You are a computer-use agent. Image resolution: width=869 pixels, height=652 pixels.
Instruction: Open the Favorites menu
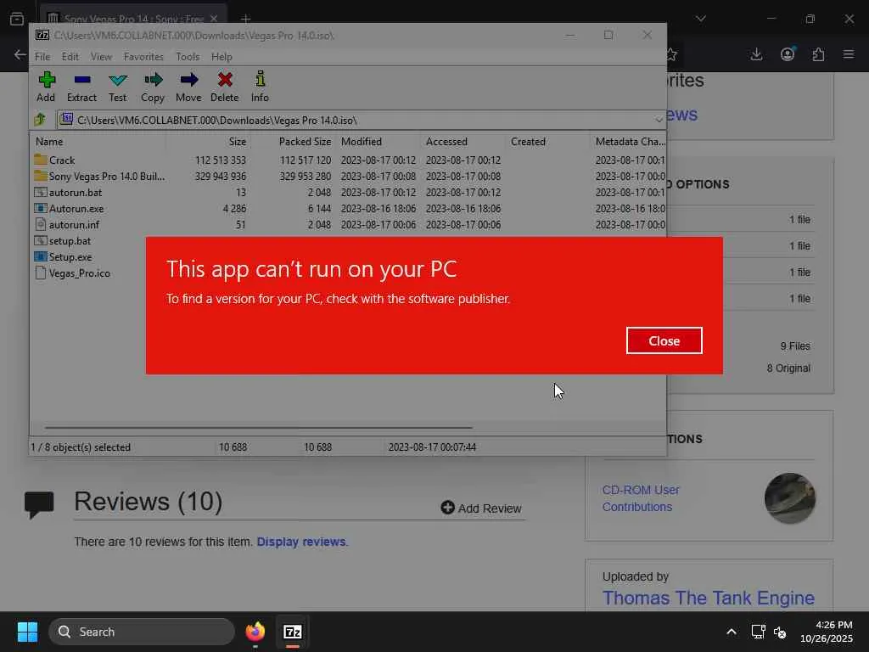(143, 57)
